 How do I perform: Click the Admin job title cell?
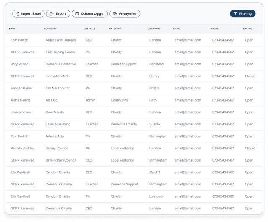click(x=90, y=100)
